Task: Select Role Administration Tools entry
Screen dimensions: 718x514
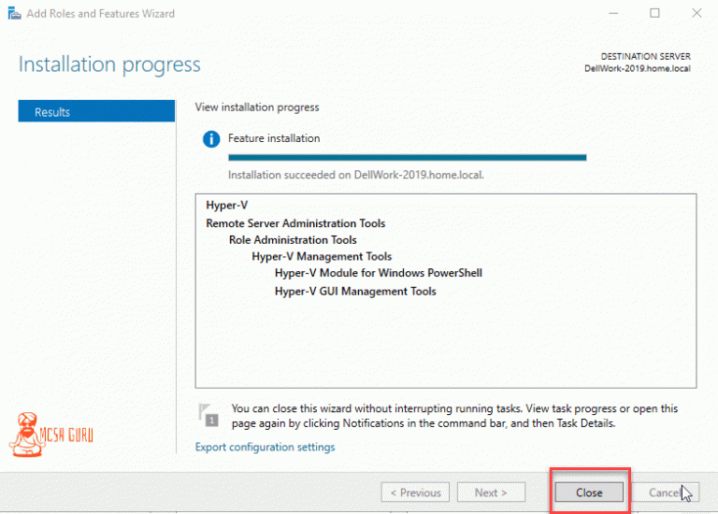Action: click(293, 240)
